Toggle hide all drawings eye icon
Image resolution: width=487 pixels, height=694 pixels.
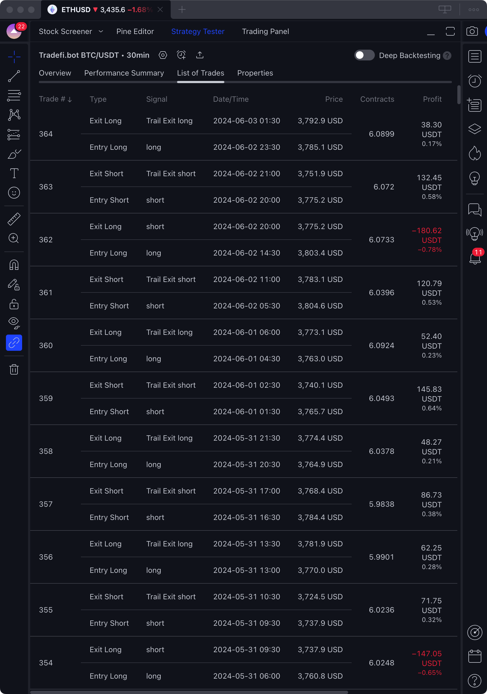(x=14, y=322)
